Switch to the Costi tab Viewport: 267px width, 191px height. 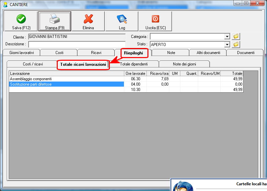(x=59, y=53)
